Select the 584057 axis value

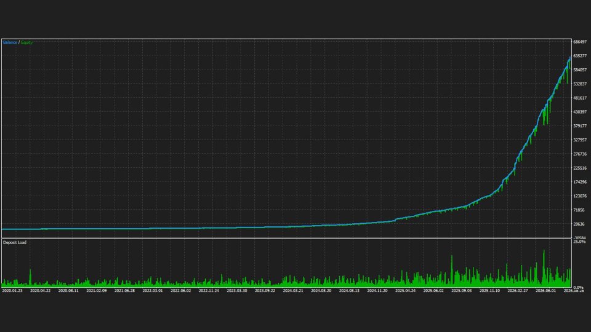tap(580, 70)
